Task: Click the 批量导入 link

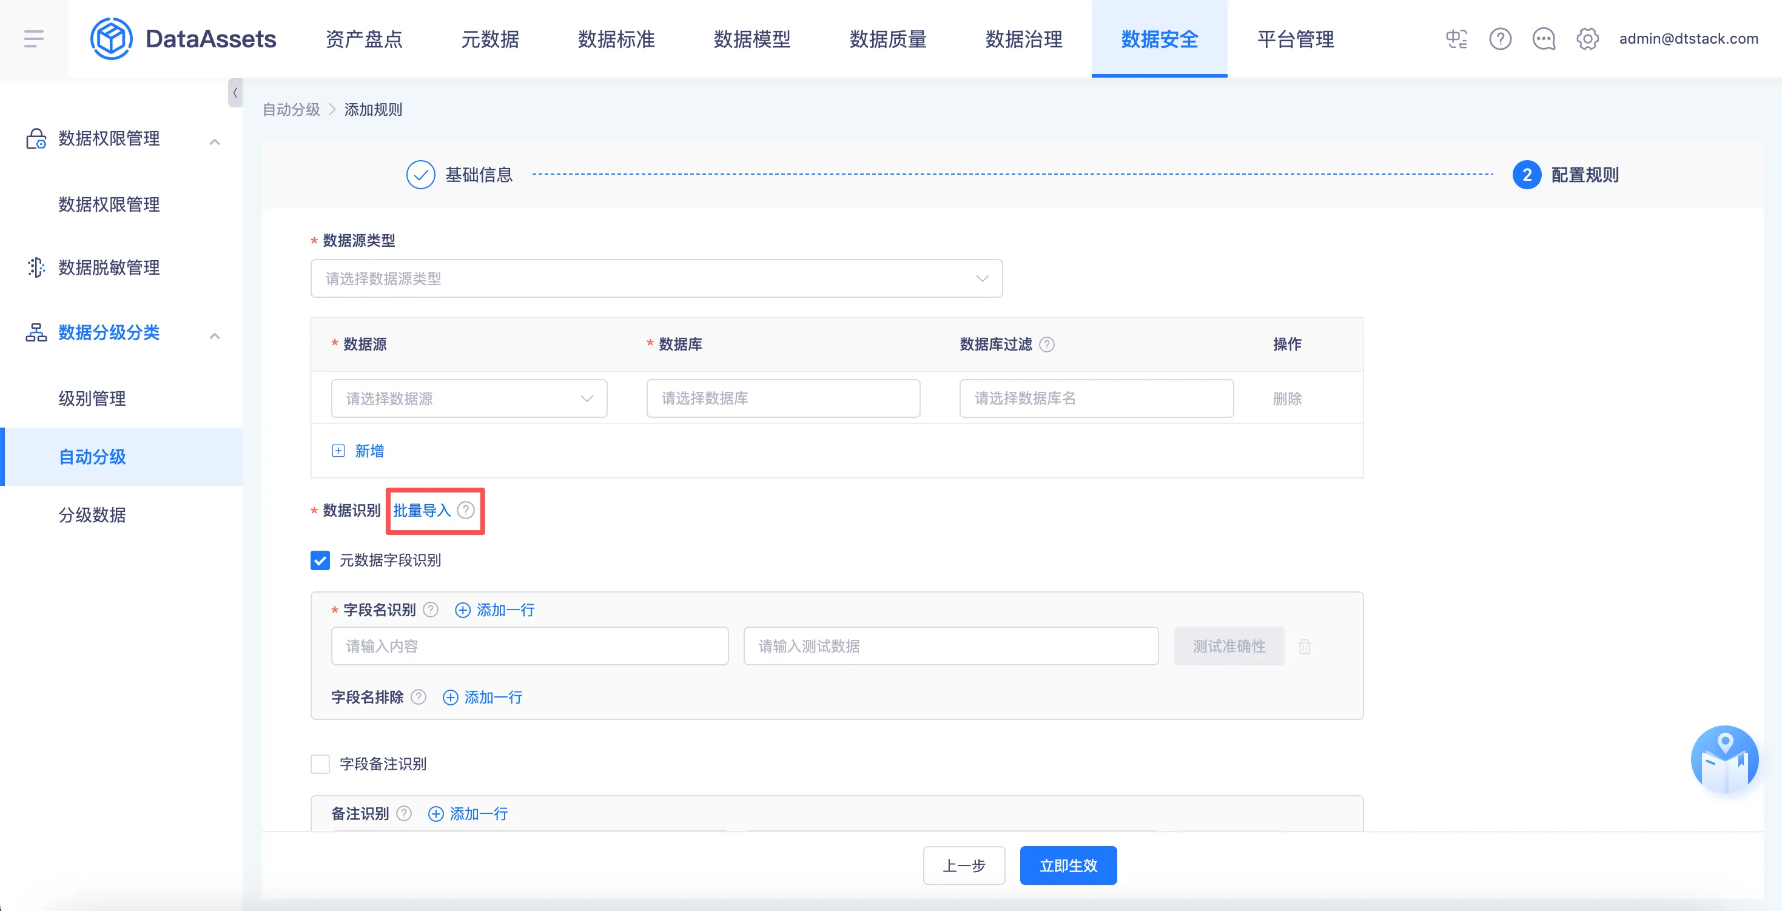Action: click(x=422, y=511)
